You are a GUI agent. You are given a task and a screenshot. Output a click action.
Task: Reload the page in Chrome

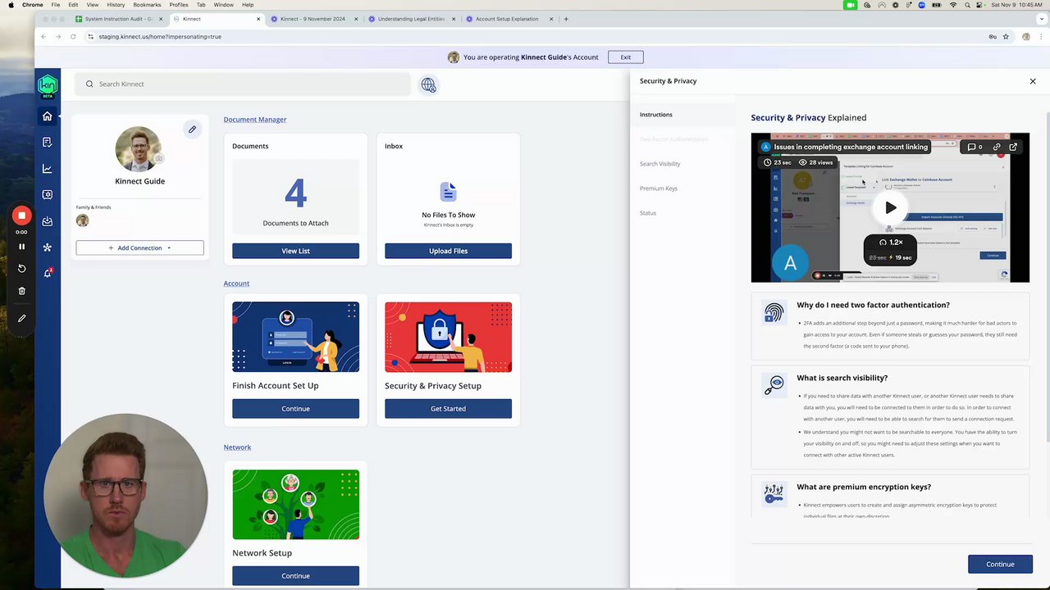click(x=73, y=37)
